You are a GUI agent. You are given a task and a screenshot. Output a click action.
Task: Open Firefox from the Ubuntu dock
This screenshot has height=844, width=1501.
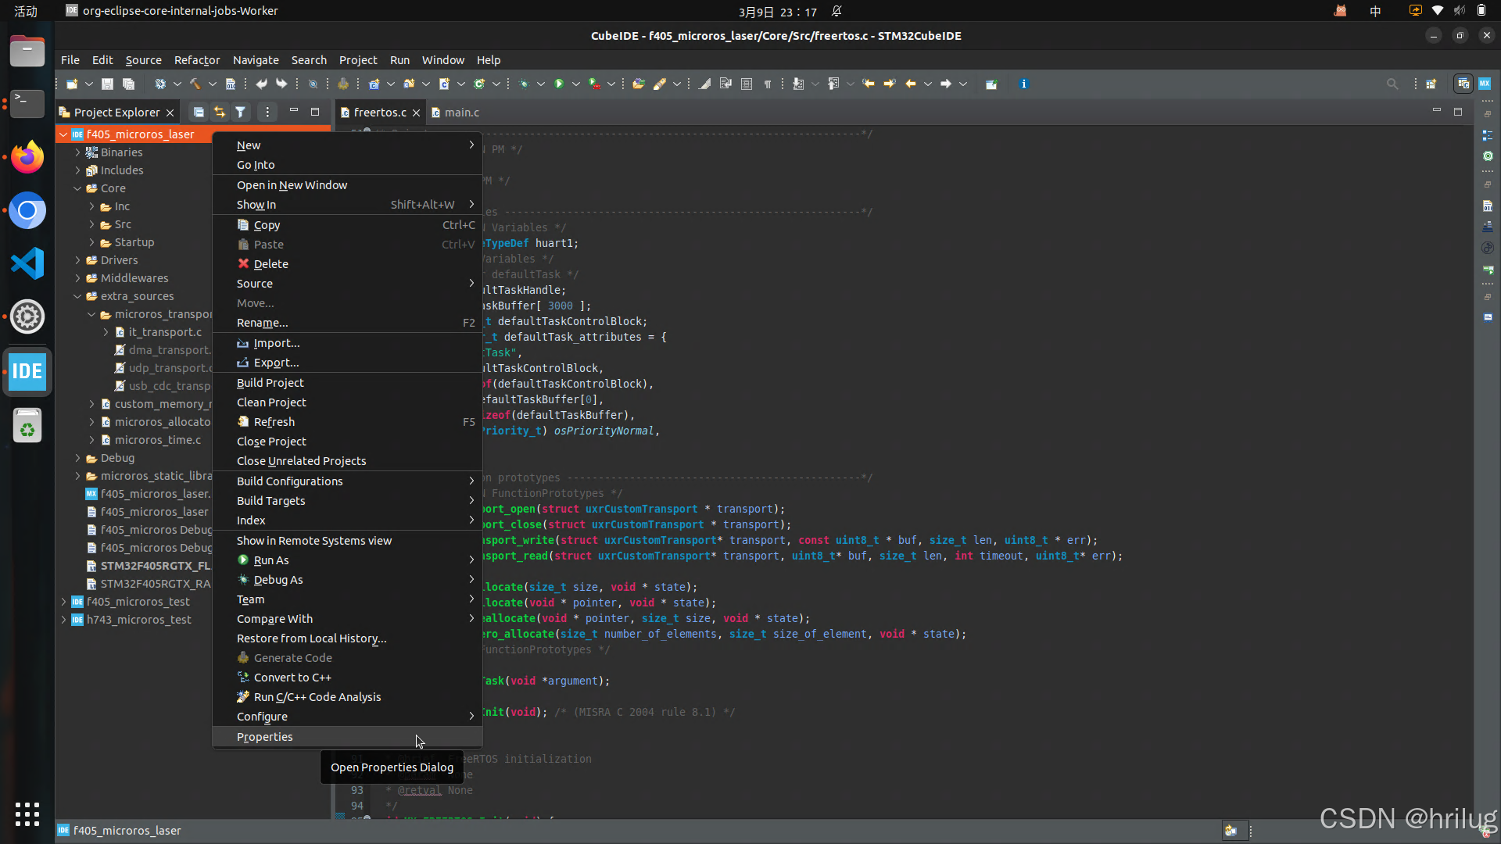pyautogui.click(x=27, y=157)
